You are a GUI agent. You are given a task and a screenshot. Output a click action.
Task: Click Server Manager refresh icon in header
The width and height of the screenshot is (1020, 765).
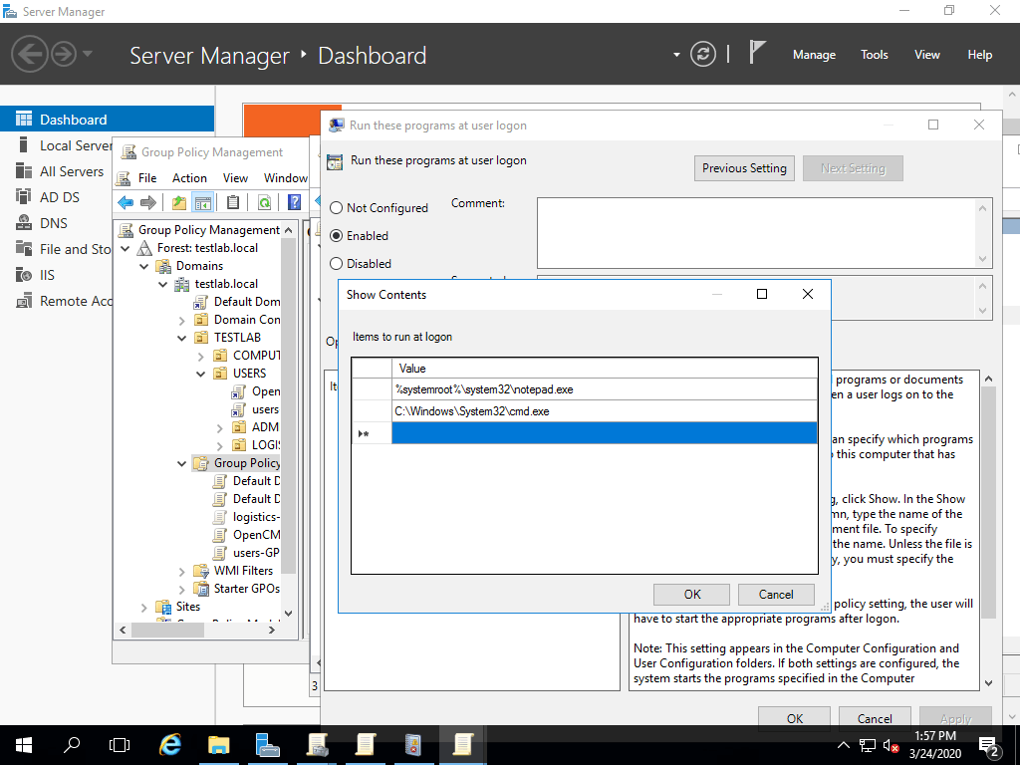(703, 55)
